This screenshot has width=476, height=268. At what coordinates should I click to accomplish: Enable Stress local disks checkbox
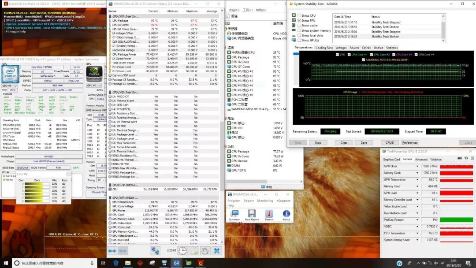[299, 35]
